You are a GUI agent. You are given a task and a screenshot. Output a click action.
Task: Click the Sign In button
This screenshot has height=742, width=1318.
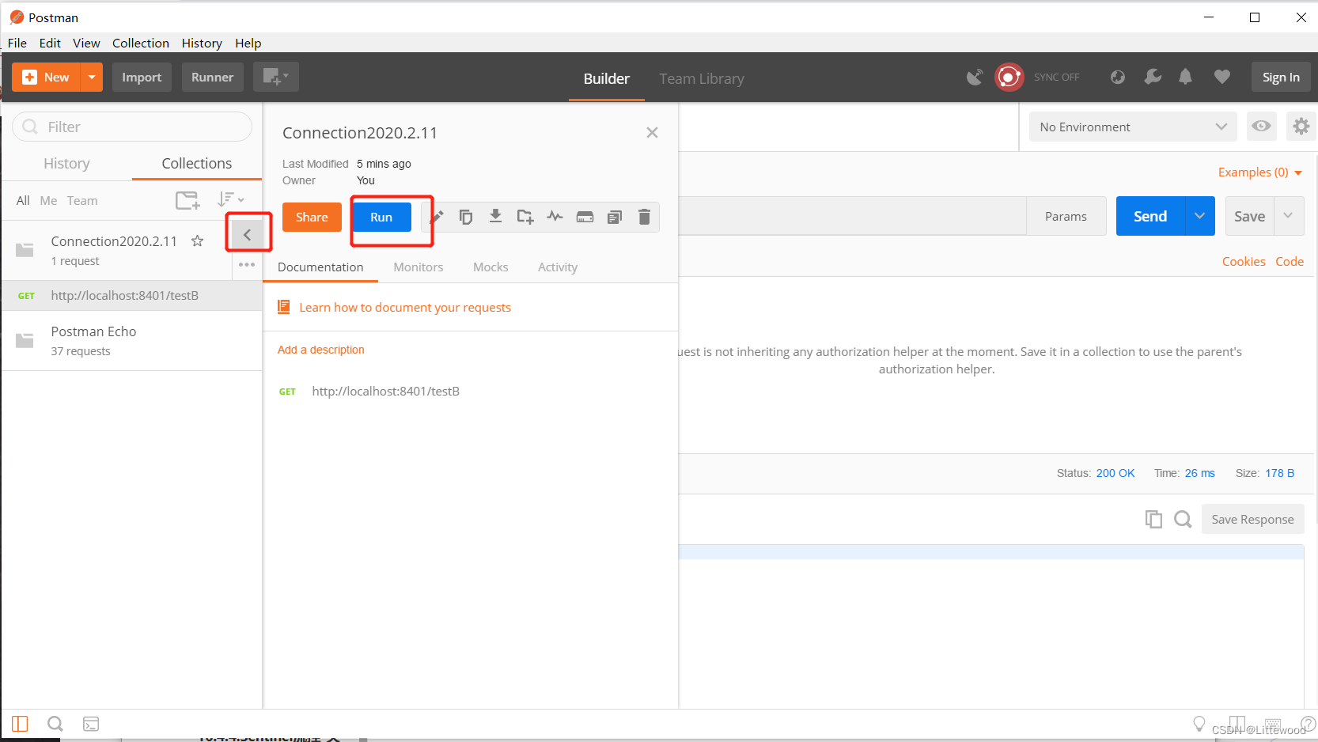1281,77
